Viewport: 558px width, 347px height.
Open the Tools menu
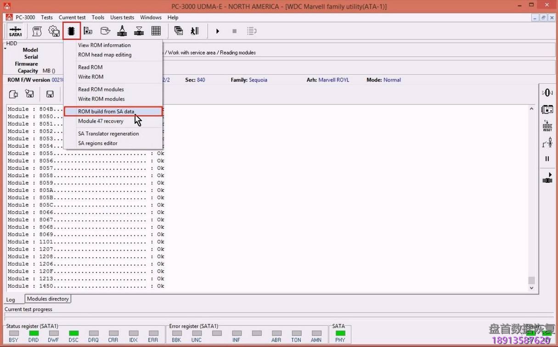click(97, 17)
